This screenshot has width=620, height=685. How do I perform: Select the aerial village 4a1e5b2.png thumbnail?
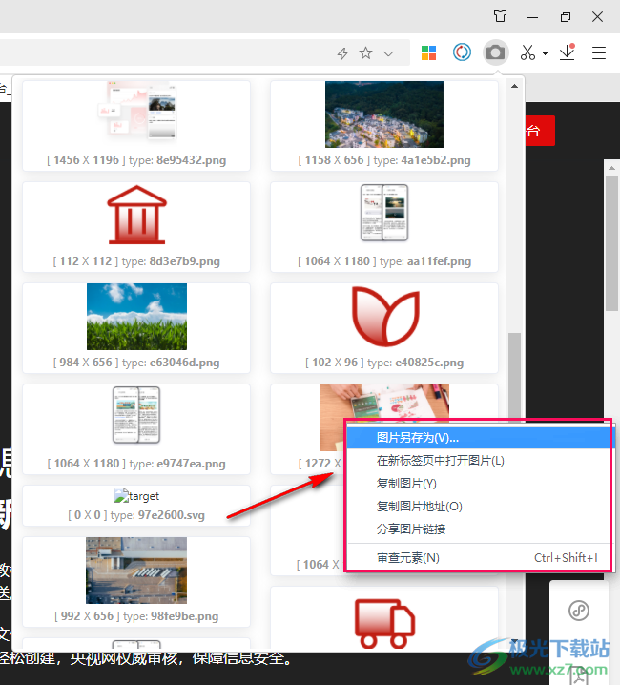point(384,114)
